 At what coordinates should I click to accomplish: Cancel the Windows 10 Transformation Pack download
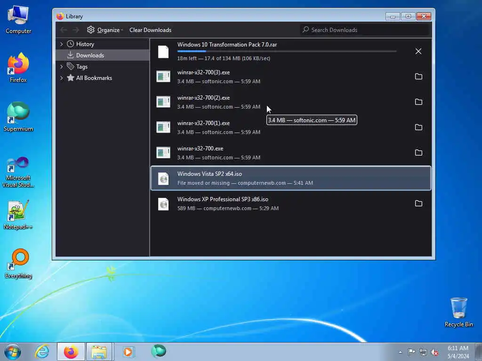(x=418, y=51)
